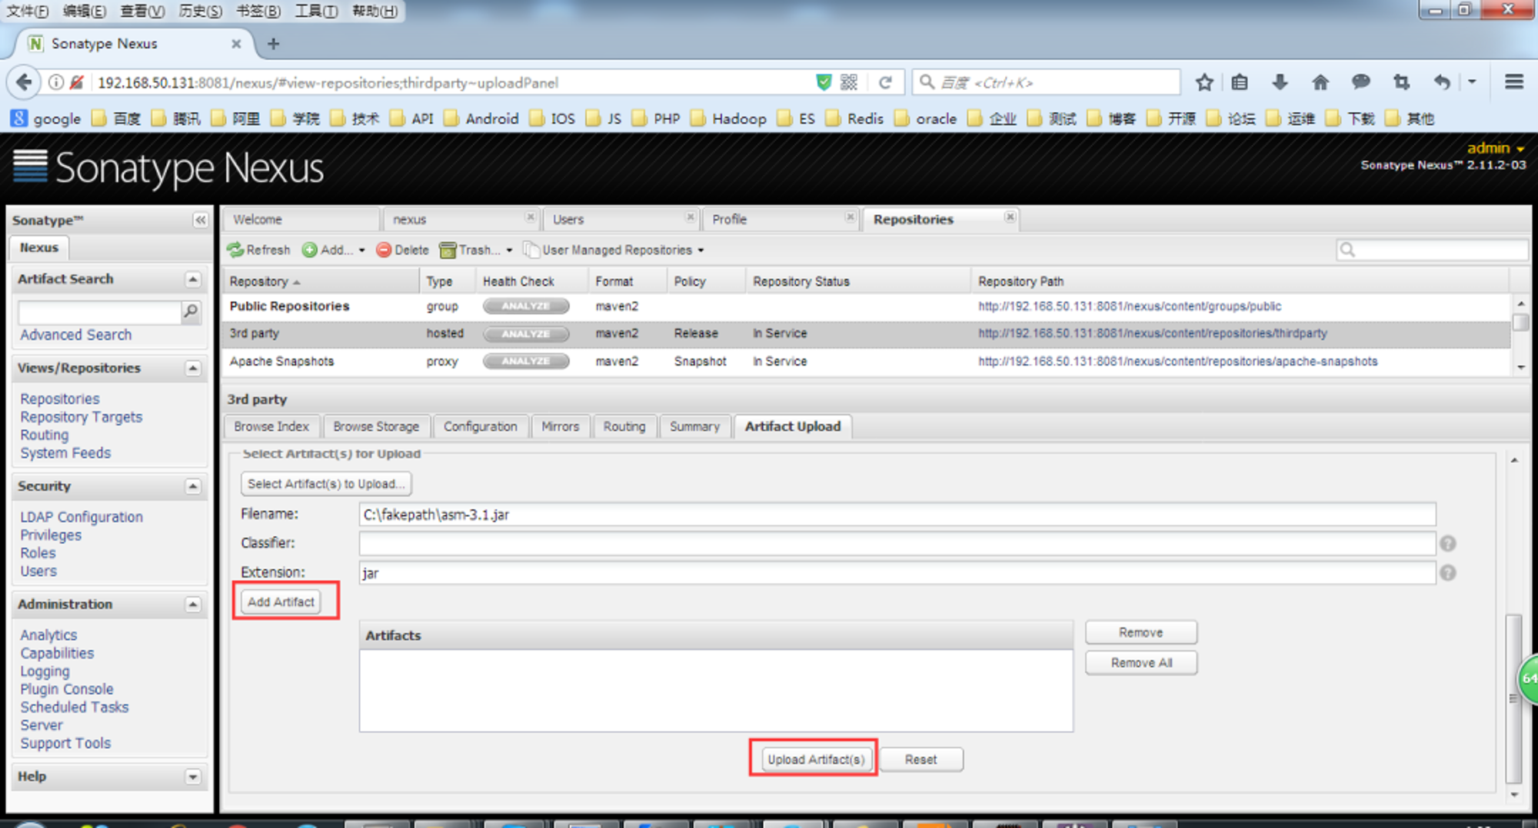Open Advanced Search link

pos(75,335)
